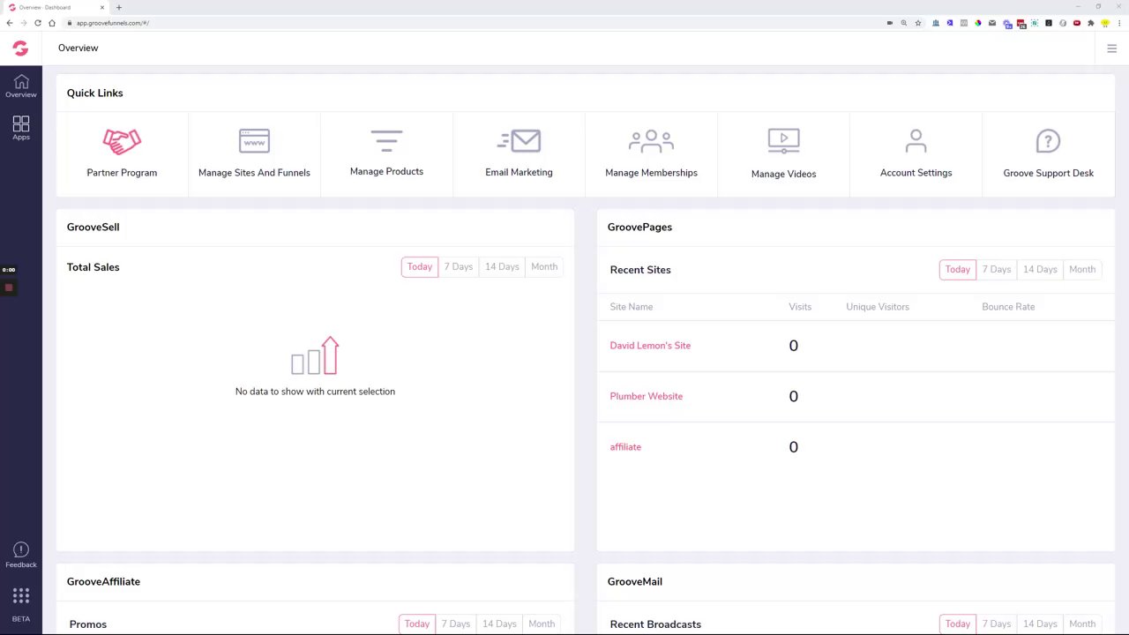
Task: Open the browser extensions puzzle icon
Action: click(x=1091, y=23)
